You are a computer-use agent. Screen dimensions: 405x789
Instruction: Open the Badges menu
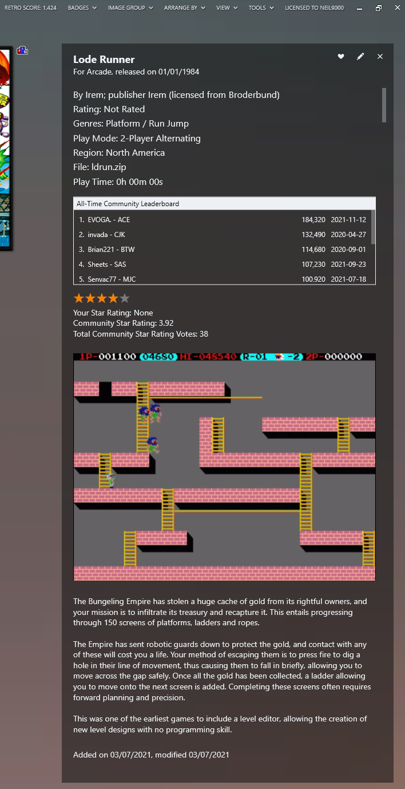click(82, 8)
